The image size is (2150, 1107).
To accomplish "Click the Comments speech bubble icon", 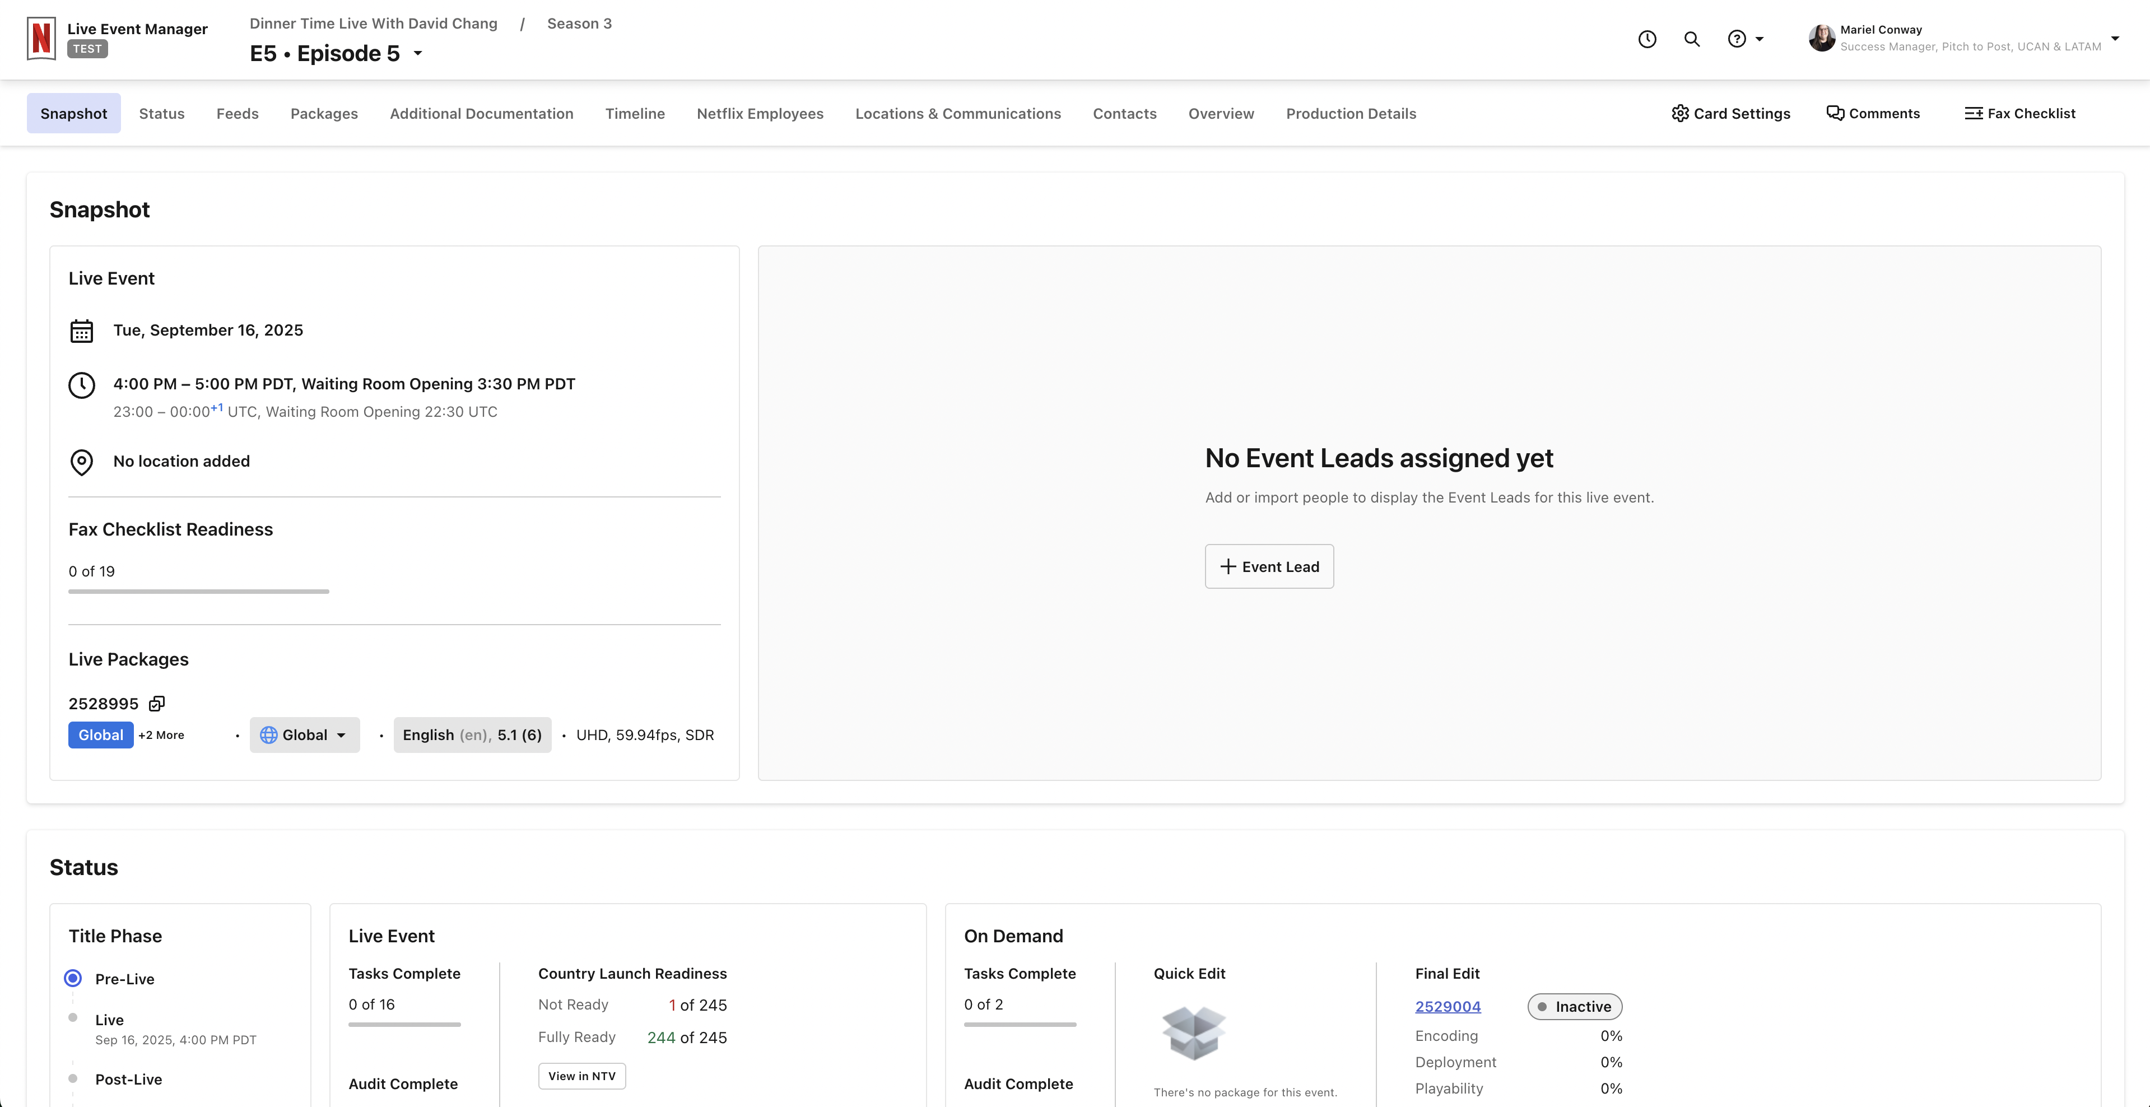I will coord(1835,113).
